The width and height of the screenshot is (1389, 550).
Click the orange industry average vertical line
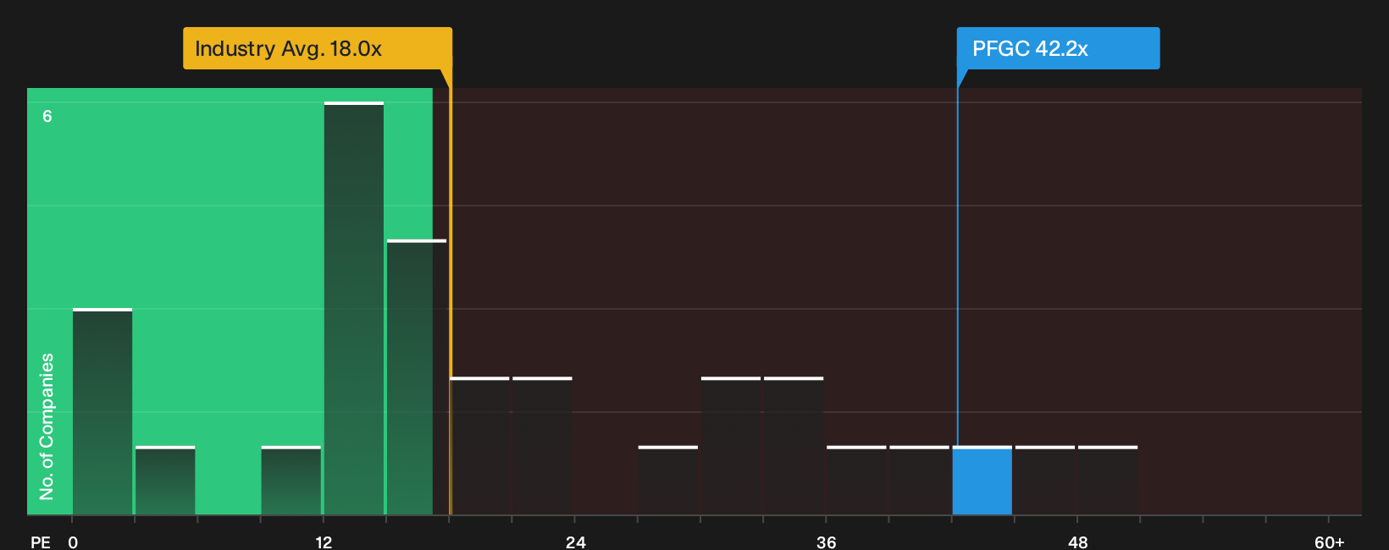tap(451, 292)
